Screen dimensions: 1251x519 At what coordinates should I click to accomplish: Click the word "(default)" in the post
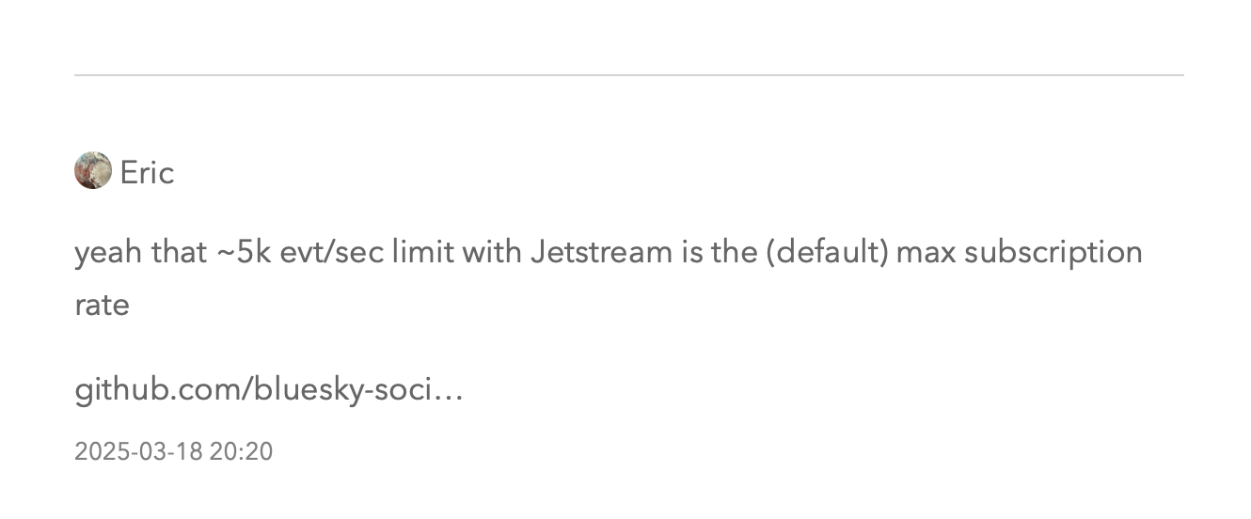pos(827,252)
